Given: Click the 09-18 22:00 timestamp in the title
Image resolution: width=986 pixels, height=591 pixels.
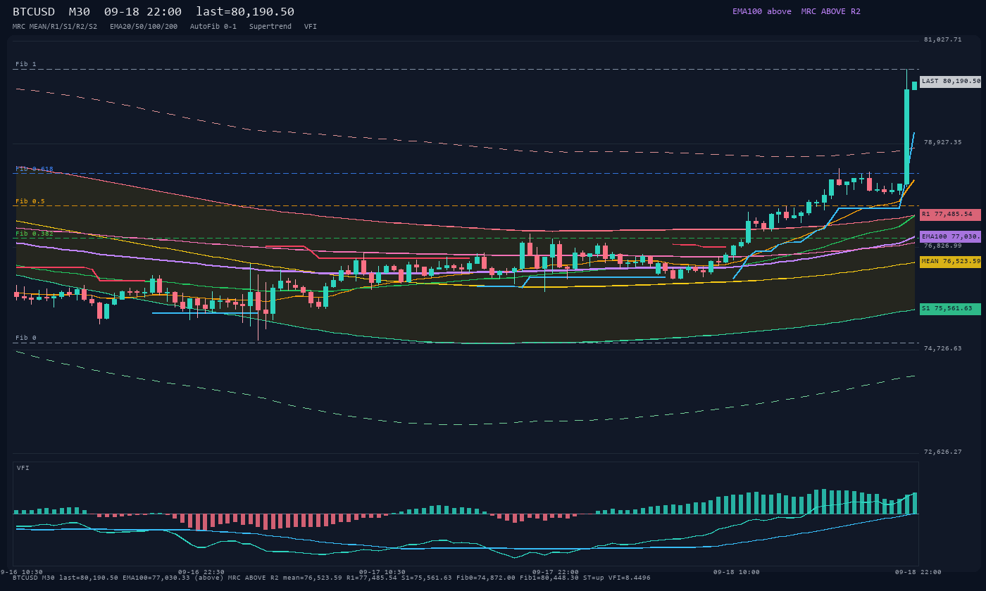Looking at the screenshot, I should 143,11.
